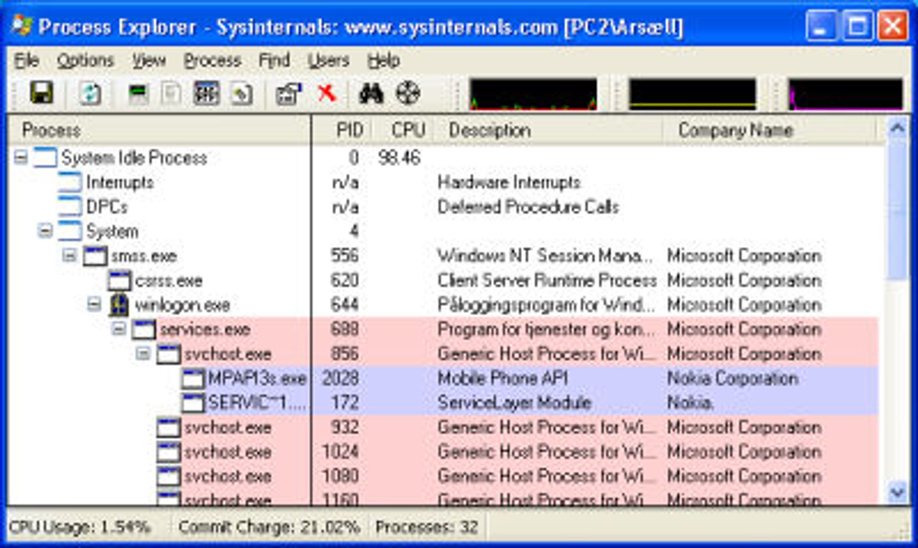Collapse the smss.exe tree node
The height and width of the screenshot is (548, 918).
[x=69, y=255]
